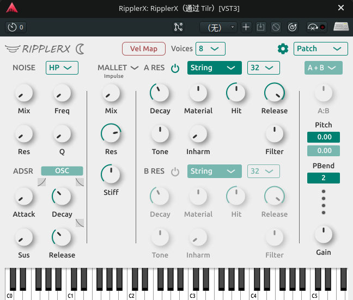Open the CPU meter reset gauge icon
The height and width of the screenshot is (300, 353).
317,27
